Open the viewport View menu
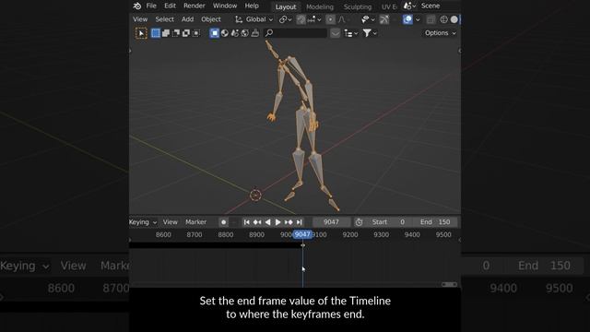 coord(140,19)
